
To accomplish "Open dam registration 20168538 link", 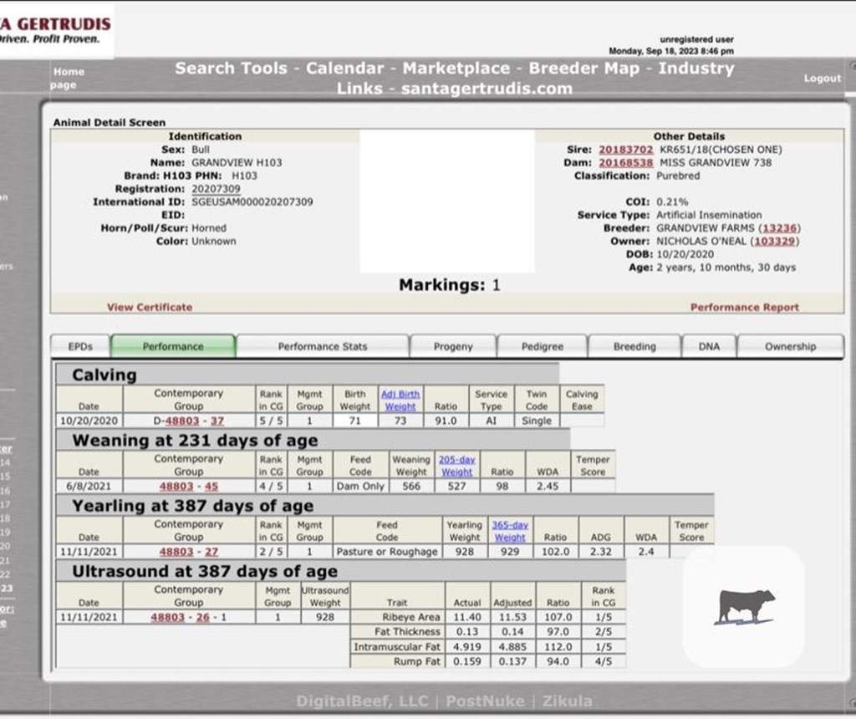I will (x=625, y=162).
